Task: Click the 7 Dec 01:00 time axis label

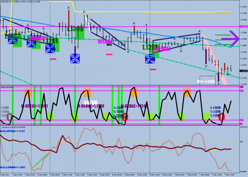Action: tap(179, 175)
